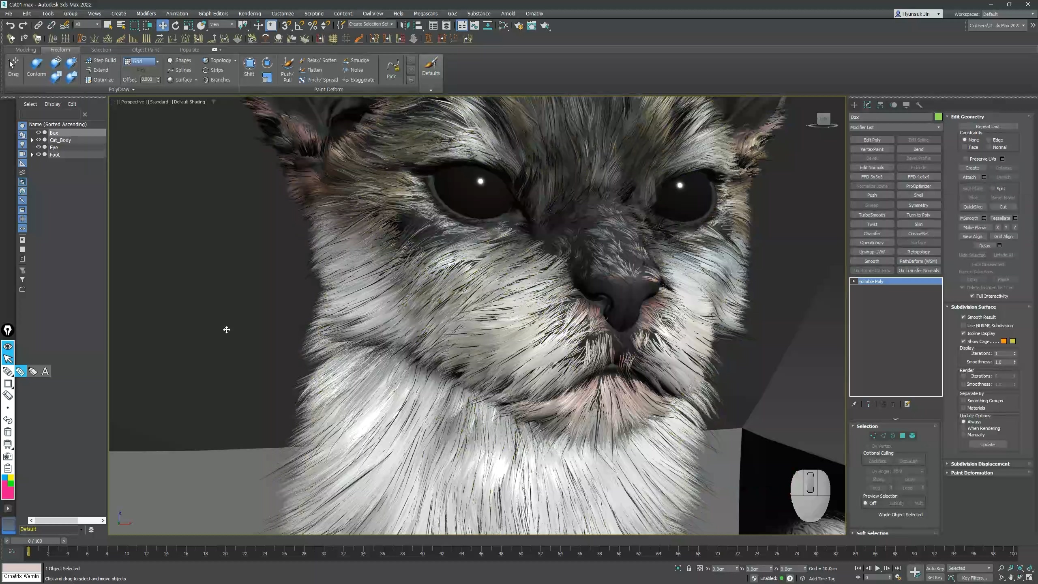
Task: Click the green object color swatch
Action: click(x=938, y=117)
